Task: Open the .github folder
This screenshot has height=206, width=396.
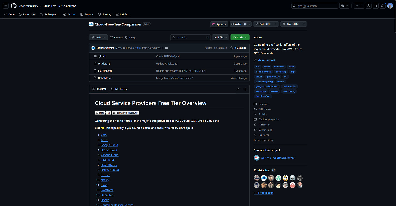Action: 102,56
